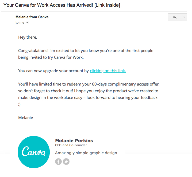The height and width of the screenshot is (177, 192).
Task: Click the "CEO and Co-Founder" title text
Action: pos(71,145)
